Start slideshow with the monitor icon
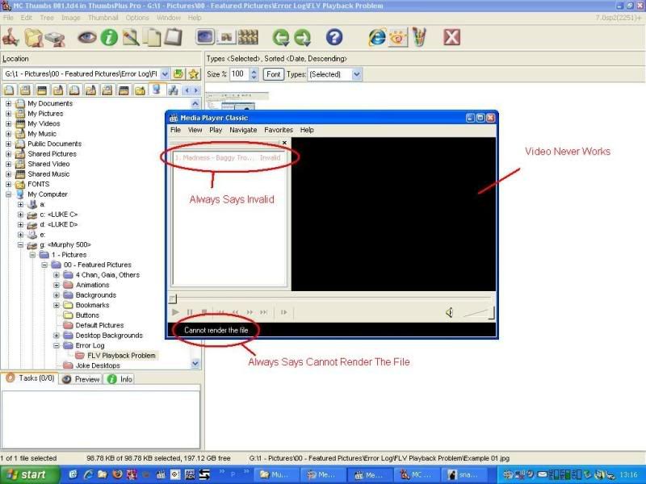This screenshot has width=646, height=484. point(205,37)
